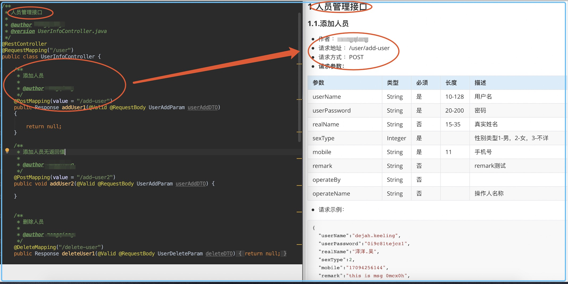The width and height of the screenshot is (568, 284).
Task: Click the UserDeleteParam parameter type
Action: coord(180,253)
